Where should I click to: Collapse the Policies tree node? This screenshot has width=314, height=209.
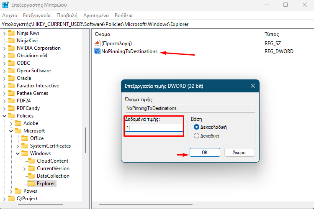[x=5, y=116]
